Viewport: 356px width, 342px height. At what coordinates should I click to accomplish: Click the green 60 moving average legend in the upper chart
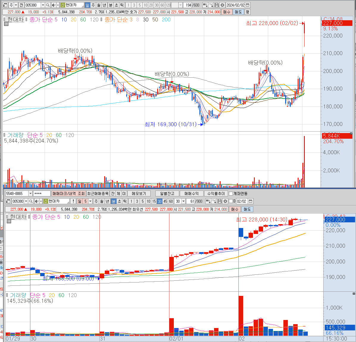click(83, 20)
